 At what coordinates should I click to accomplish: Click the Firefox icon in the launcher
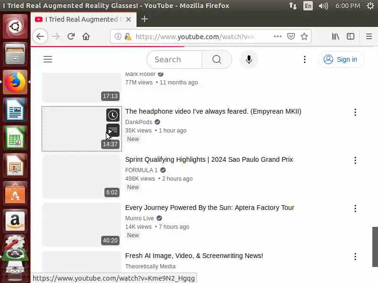(x=15, y=82)
